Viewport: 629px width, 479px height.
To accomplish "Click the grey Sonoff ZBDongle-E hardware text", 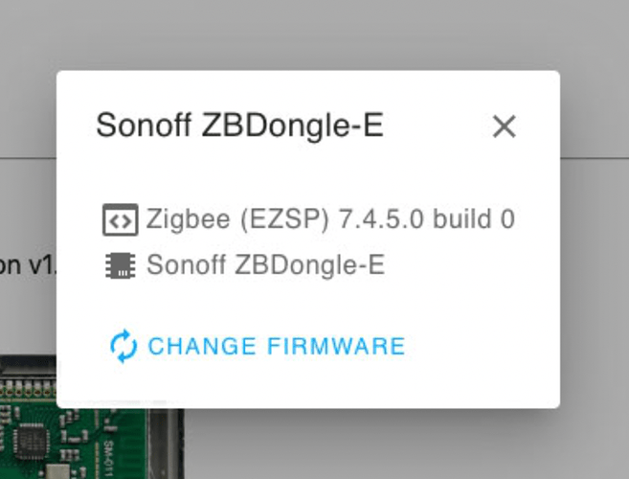I will [265, 265].
